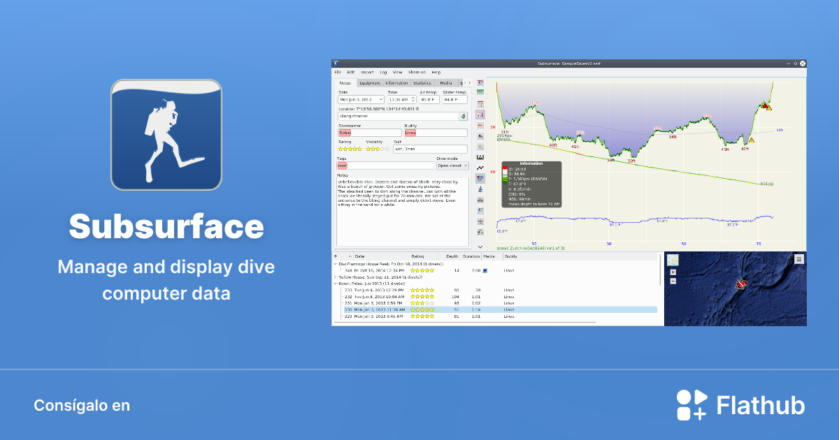Click the red warning triangle on the profile
Viewport: 839px width, 440px height.
pos(766,105)
